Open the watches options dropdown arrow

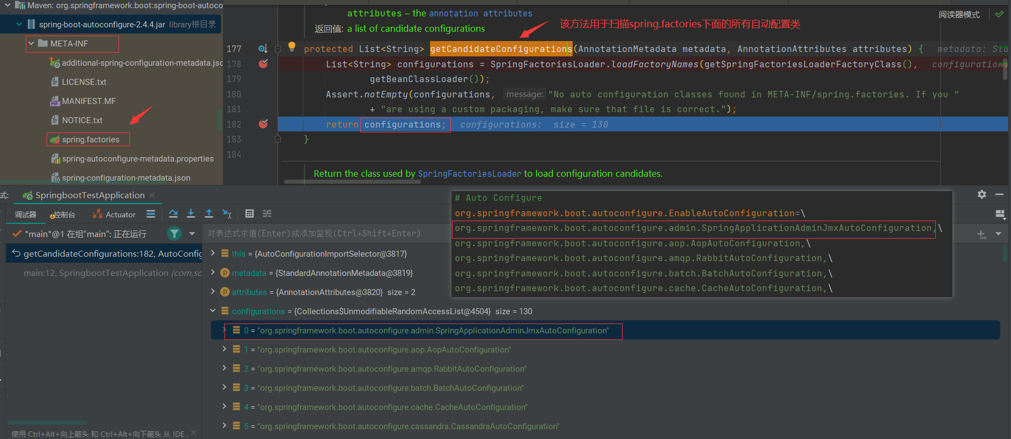[x=998, y=234]
